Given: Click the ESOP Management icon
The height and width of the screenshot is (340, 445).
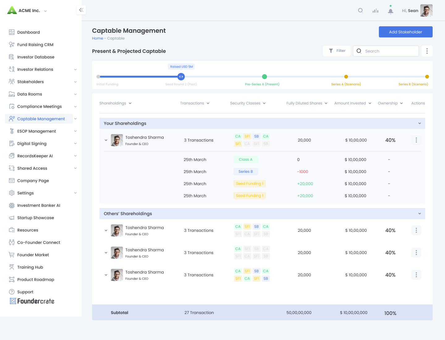Looking at the screenshot, I should click(12, 131).
